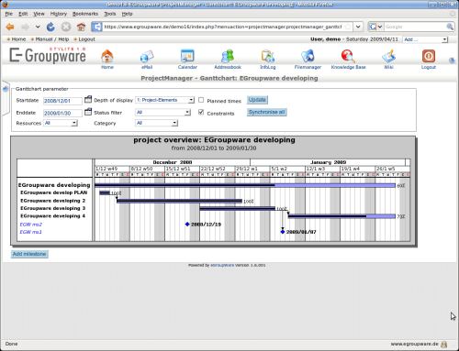Screen dimensions: 459x351
Task: Toggle the Planned times checkbox
Action: pyautogui.click(x=201, y=100)
